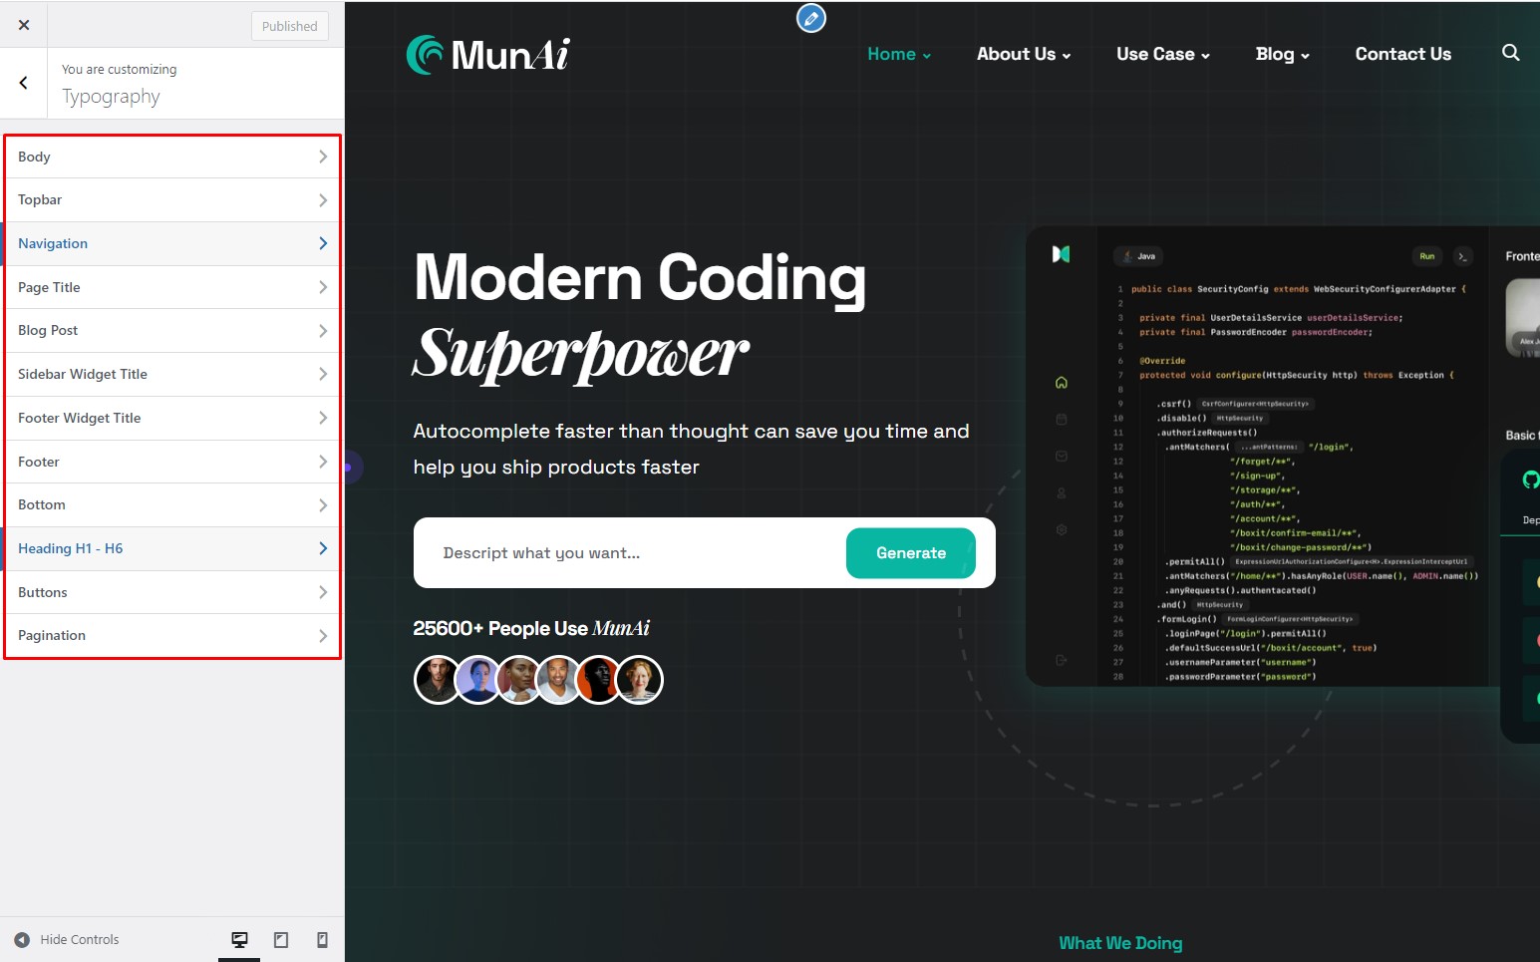Click the chevron on the Pagination row
Image resolution: width=1540 pixels, height=962 pixels.
323,636
